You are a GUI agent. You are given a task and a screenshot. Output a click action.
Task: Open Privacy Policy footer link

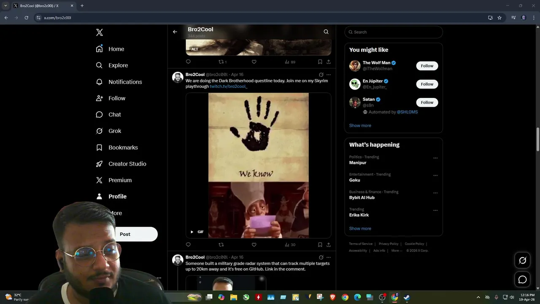click(389, 244)
